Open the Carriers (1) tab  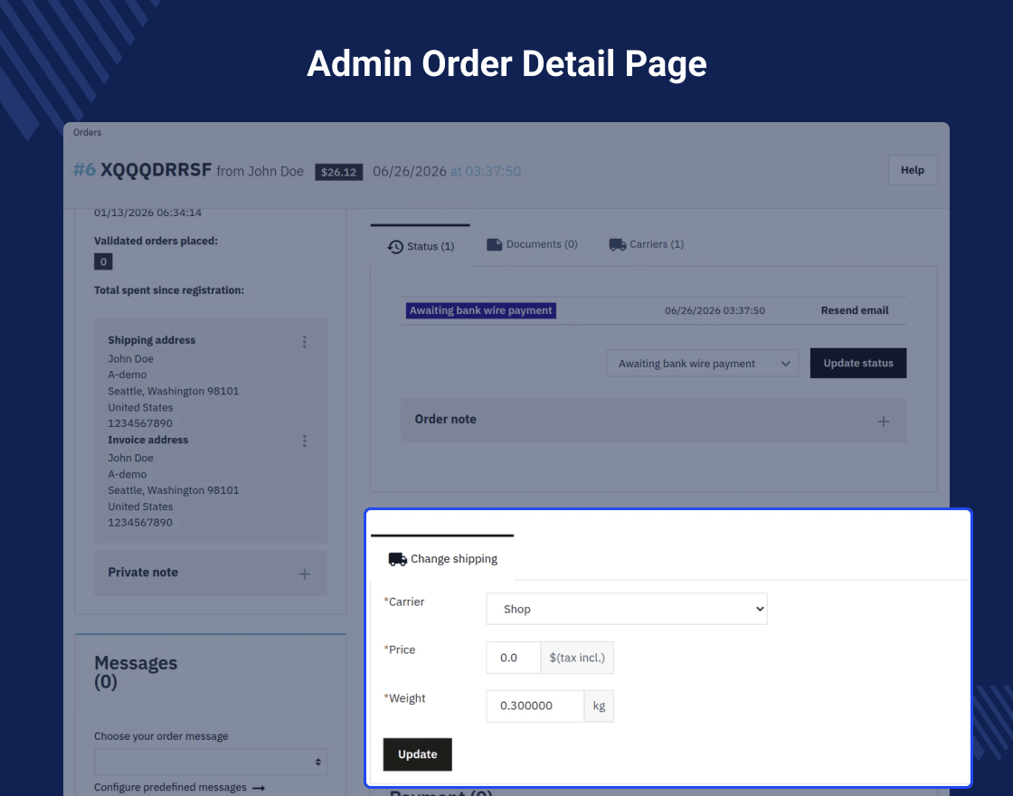(x=646, y=244)
